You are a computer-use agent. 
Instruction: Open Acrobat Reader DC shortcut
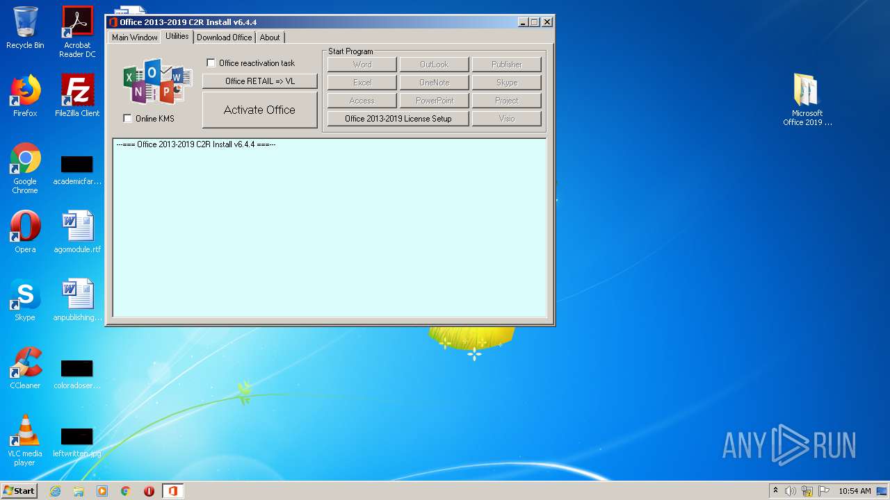(77, 32)
